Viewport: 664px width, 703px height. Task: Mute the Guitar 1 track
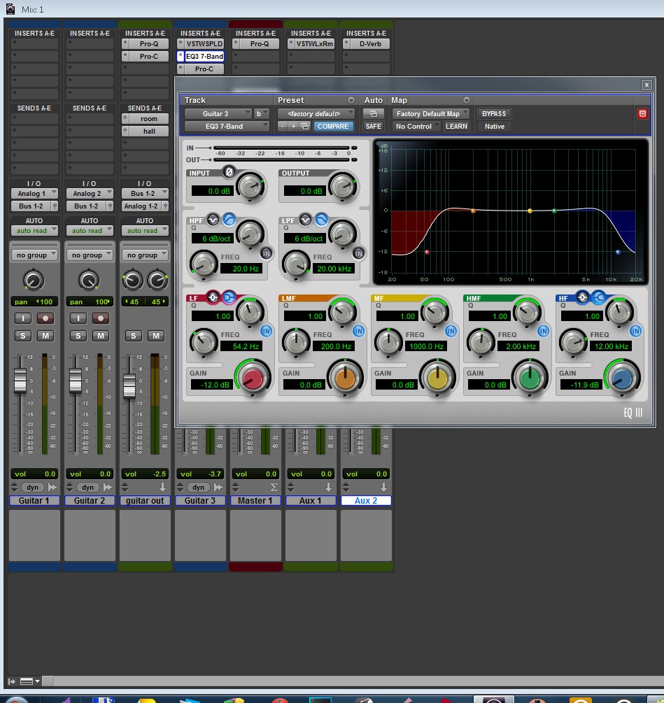pyautogui.click(x=45, y=335)
